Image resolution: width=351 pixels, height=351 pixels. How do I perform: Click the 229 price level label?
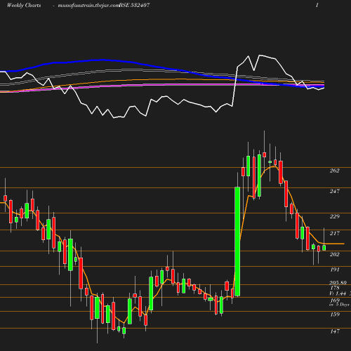[335, 216]
